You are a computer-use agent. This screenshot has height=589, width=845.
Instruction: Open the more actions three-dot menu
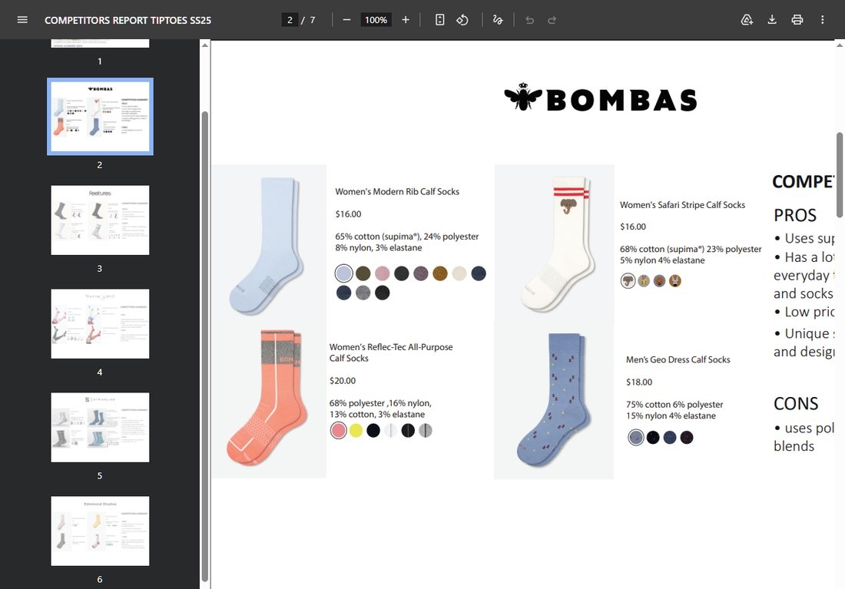[823, 20]
